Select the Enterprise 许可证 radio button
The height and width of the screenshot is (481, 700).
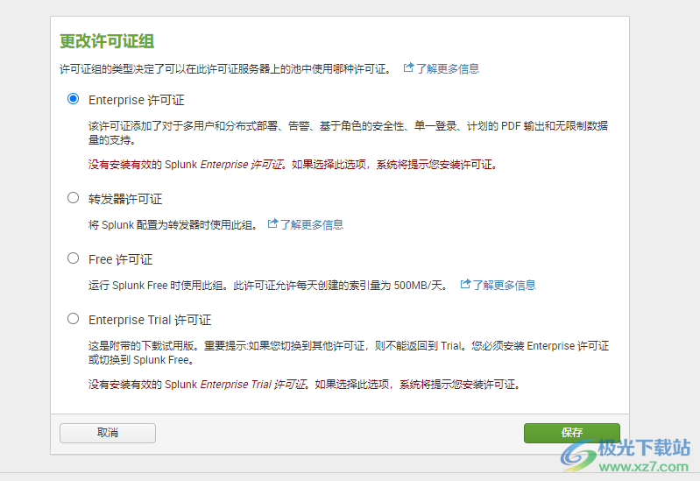74,99
